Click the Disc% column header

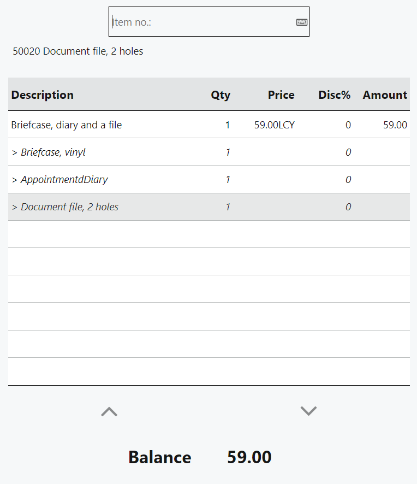(x=334, y=95)
